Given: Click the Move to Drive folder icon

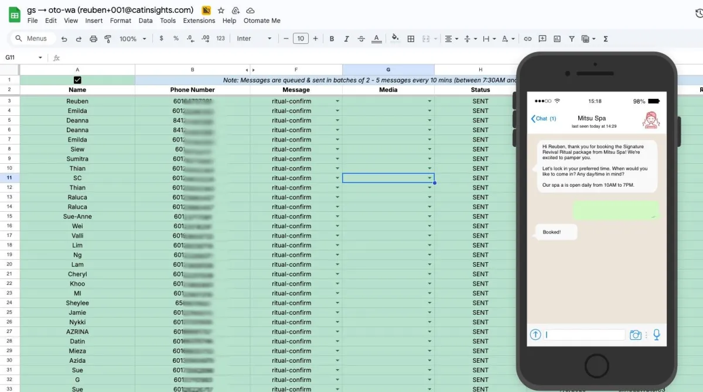Looking at the screenshot, I should coord(236,11).
